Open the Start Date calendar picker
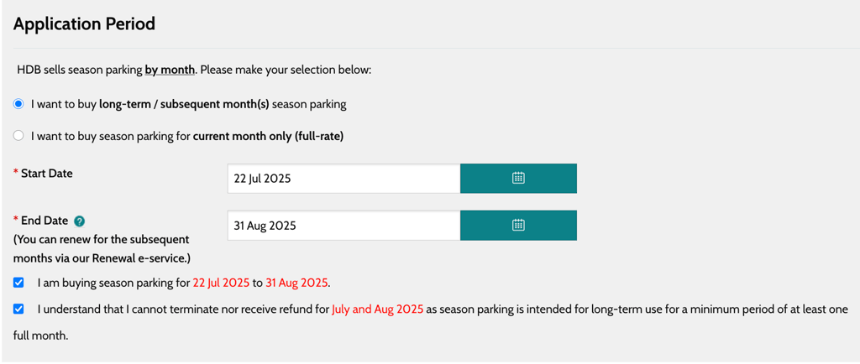860x364 pixels. [x=518, y=178]
